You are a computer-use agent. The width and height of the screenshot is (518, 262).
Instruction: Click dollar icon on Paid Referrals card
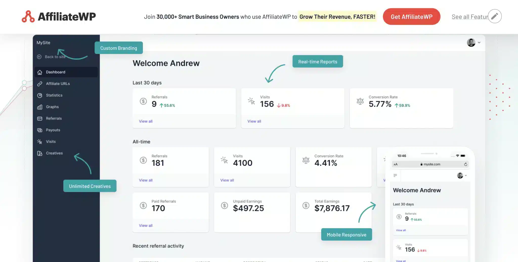point(143,206)
